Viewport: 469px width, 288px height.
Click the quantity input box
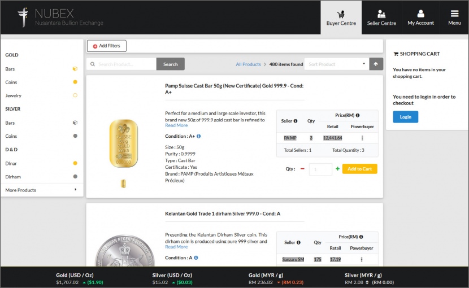coord(320,169)
